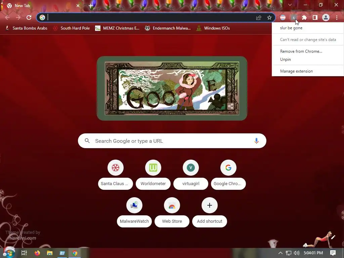Click the slur be gone extension icon
Screen dimensions: 344x258
[294, 17]
